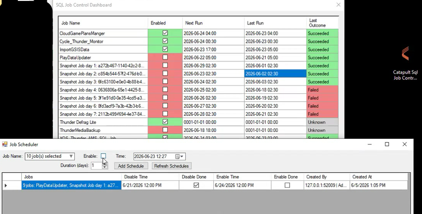The width and height of the screenshot is (422, 214).
Task: Check Enabled for Snapshot Job day 7
Action: [x=165, y=114]
